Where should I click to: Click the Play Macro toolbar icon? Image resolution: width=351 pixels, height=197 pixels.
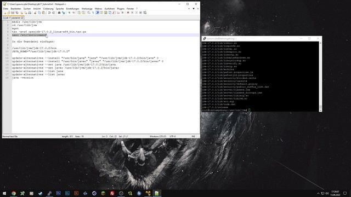[137, 13]
